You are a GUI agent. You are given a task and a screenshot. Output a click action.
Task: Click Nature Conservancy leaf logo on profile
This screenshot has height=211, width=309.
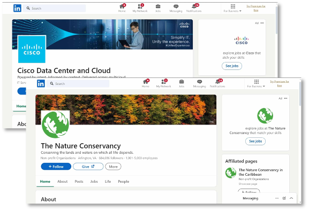pos(55,124)
